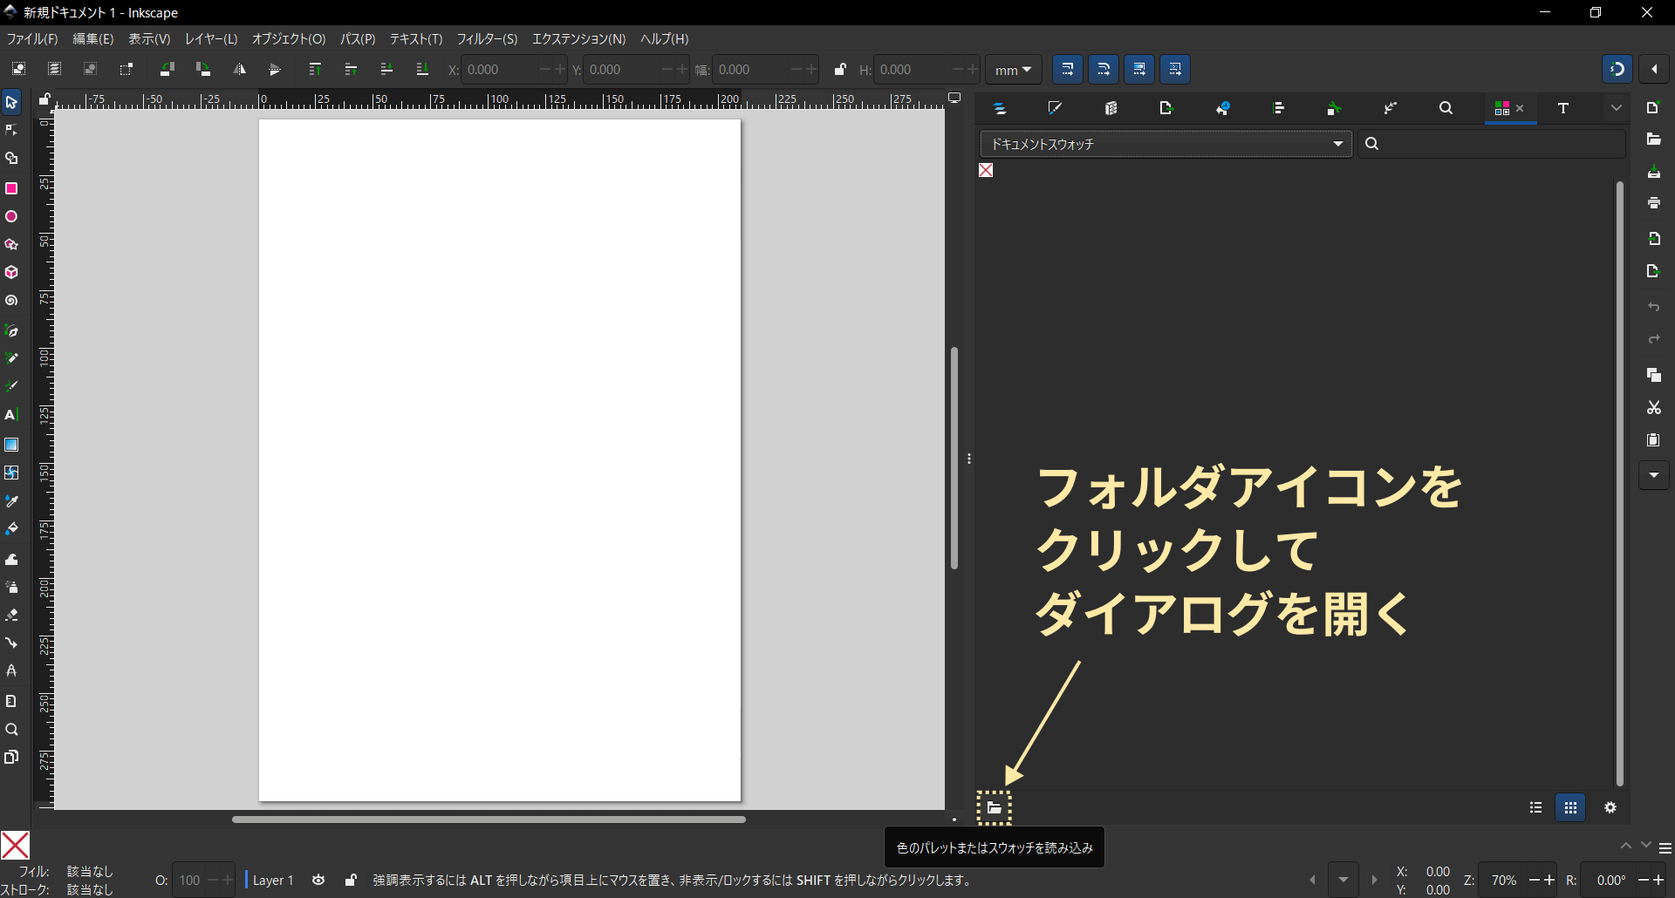Select the Tweak tool
1675x898 pixels.
(11, 560)
